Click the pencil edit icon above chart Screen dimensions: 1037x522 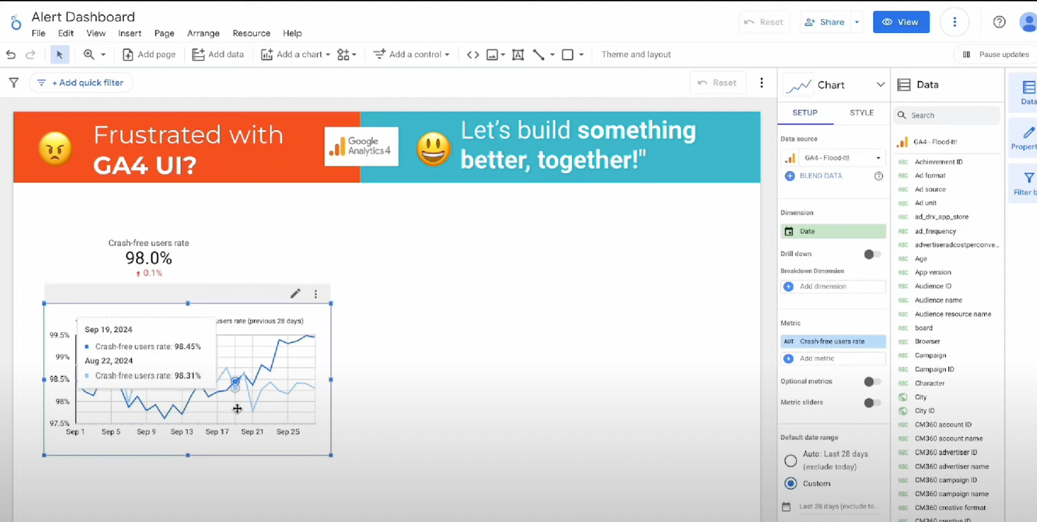[x=295, y=294]
